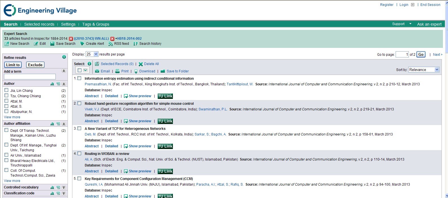Remove the (2010-3743) WN ALL query term
This screenshot has height=198, width=448.
pos(71,39)
